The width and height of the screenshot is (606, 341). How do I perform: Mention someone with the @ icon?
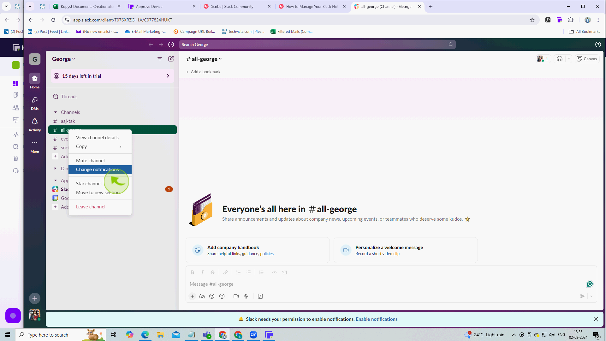pos(222,296)
